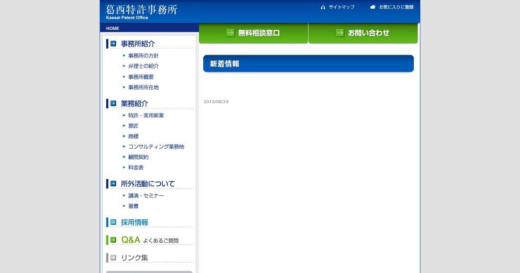The image size is (520, 273).
Task: Click arrow icon on お問い合わせ button
Action: tap(340, 33)
